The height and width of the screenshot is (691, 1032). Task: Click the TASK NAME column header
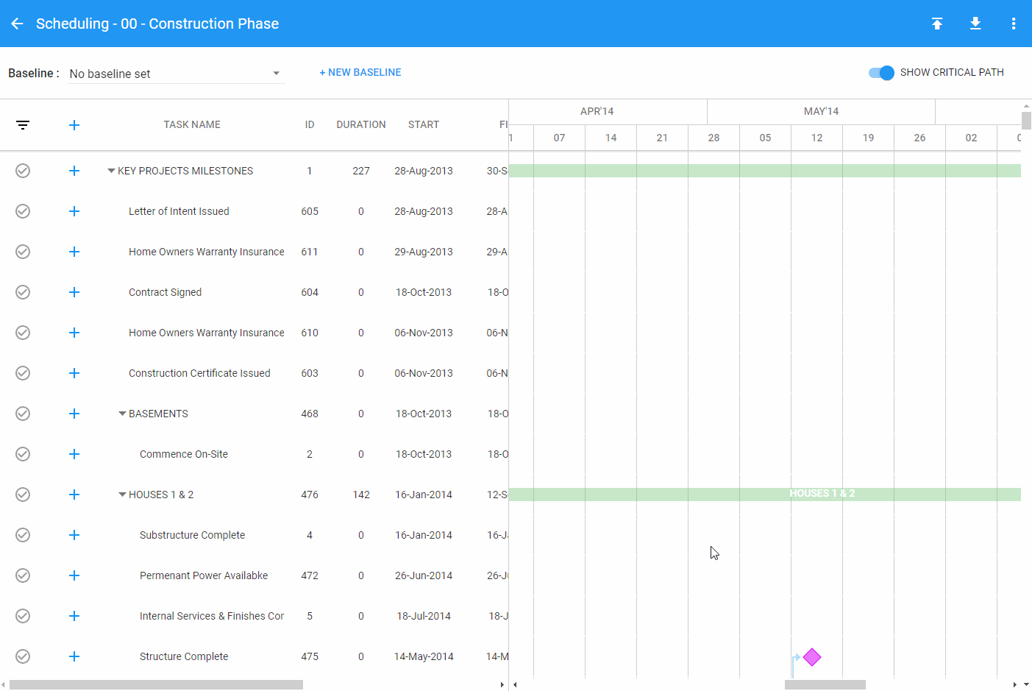coord(192,124)
